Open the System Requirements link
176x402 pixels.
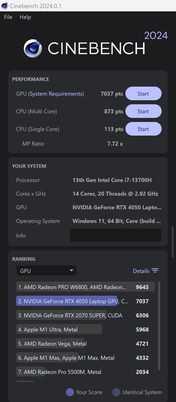[56, 94]
